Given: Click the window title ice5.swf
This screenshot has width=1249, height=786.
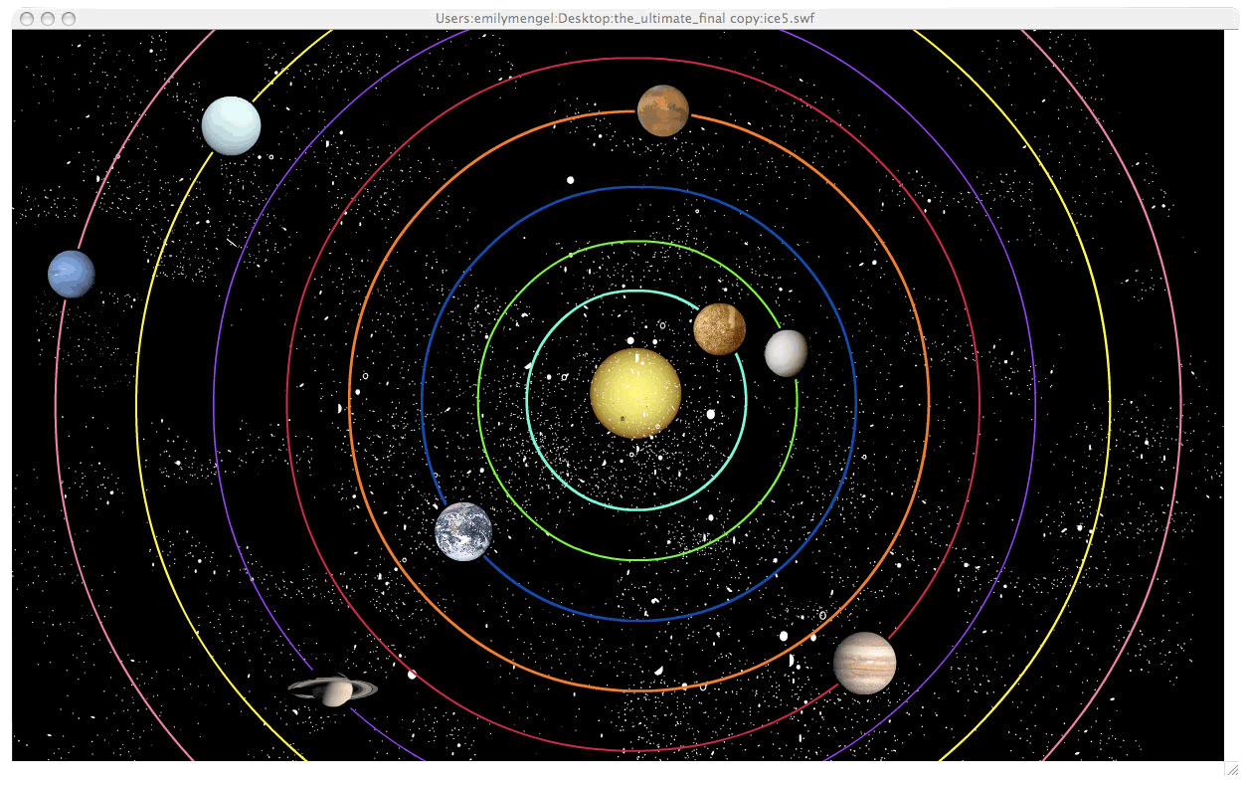Looking at the screenshot, I should [624, 18].
